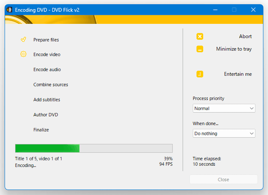This screenshot has height=195, width=268.
Task: Click the Combine sources step text
Action: click(51, 85)
